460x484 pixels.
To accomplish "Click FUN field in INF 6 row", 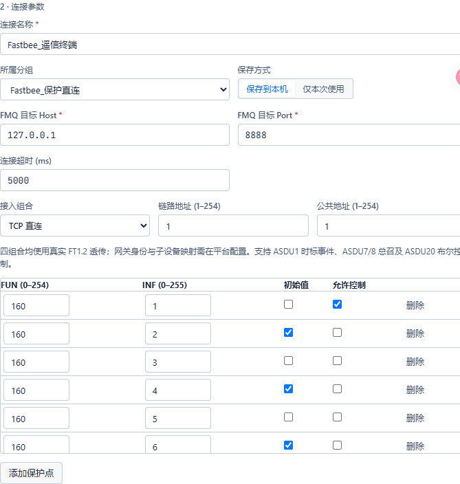I will click(x=36, y=445).
